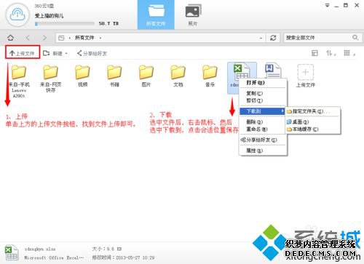
Task: Select the 来自-网页快存 folder
Action: click(50, 79)
